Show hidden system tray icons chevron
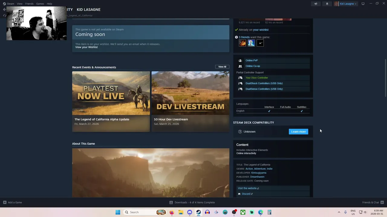 [x=339, y=212]
